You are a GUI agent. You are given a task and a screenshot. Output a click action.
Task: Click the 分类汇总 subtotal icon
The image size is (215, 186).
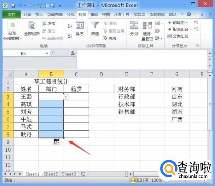[x=178, y=36]
